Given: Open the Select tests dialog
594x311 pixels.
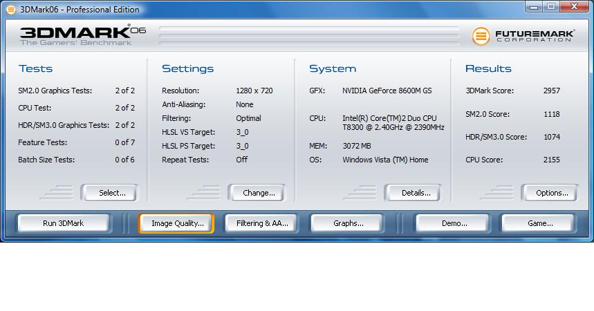Looking at the screenshot, I should [x=109, y=193].
